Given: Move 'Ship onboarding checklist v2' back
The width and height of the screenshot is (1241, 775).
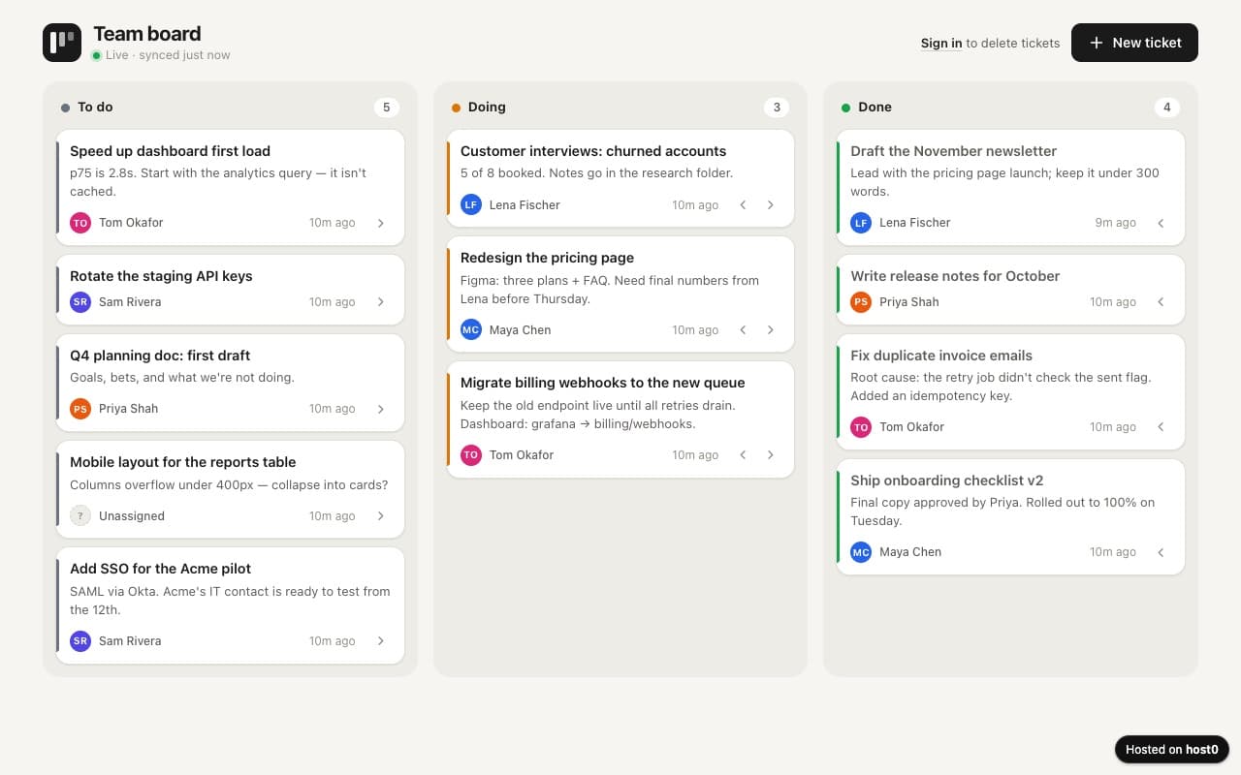Looking at the screenshot, I should click(1161, 552).
